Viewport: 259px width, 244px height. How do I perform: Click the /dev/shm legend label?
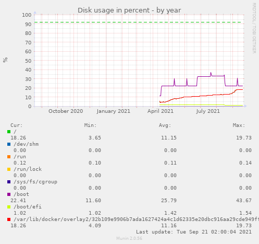coord(26,144)
